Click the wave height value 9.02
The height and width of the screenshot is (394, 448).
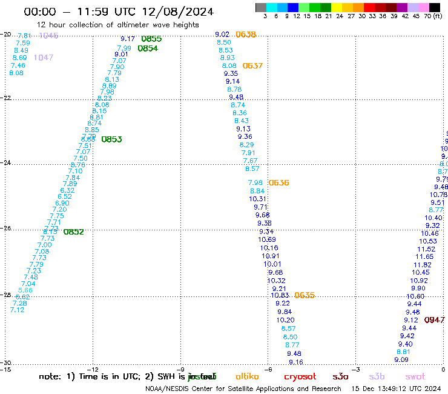(x=222, y=35)
